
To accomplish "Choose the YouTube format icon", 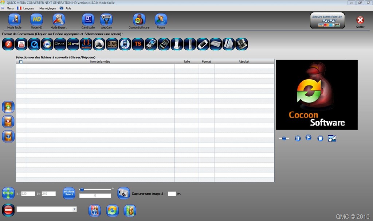I will 21,44.
